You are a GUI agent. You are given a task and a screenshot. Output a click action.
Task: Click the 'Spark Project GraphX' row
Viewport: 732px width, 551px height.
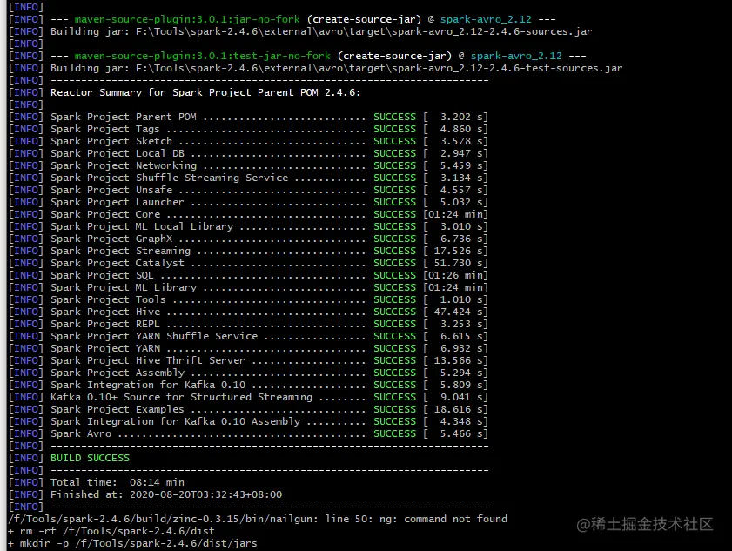[x=248, y=239]
